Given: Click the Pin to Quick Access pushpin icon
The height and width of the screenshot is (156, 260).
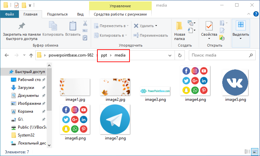Looking at the screenshot, I should [x=22, y=26].
